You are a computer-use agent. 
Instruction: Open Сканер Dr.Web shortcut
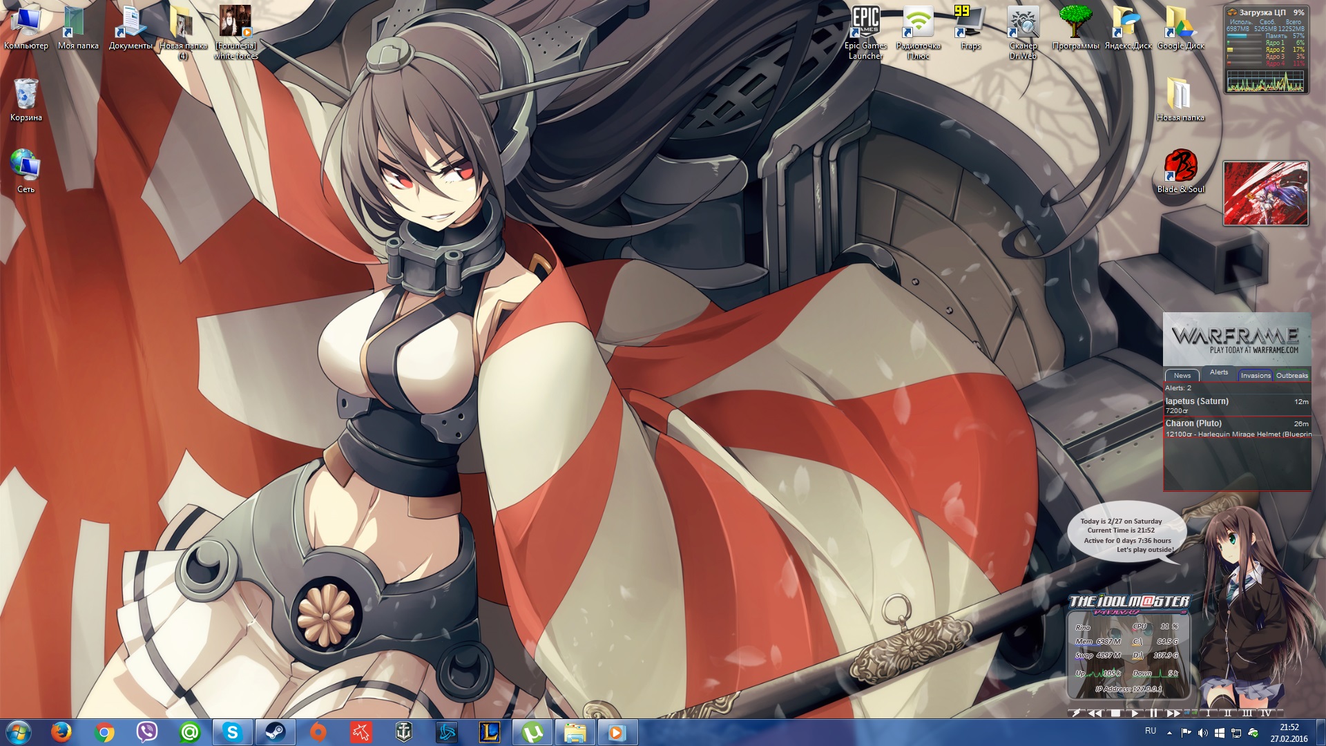[1023, 33]
